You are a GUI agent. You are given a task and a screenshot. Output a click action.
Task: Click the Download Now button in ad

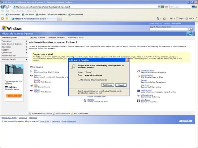14,96
